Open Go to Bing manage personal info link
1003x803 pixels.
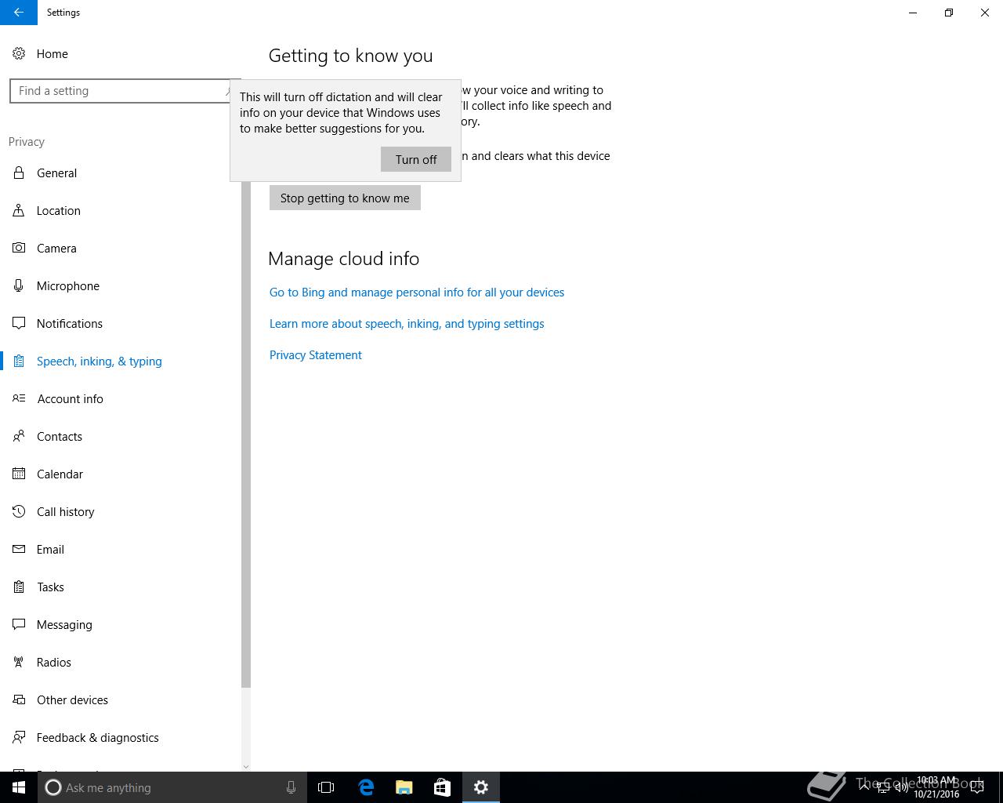[x=417, y=292]
